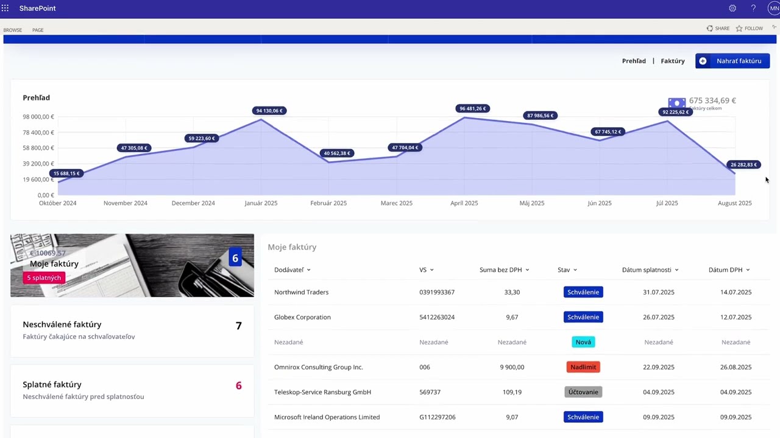This screenshot has width=780, height=438.
Task: Click the Share icon in the ribbon
Action: pyautogui.click(x=709, y=29)
